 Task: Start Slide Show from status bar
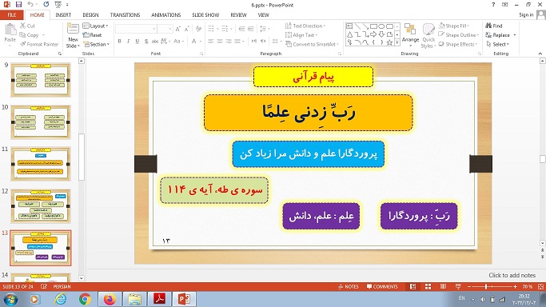(x=458, y=286)
